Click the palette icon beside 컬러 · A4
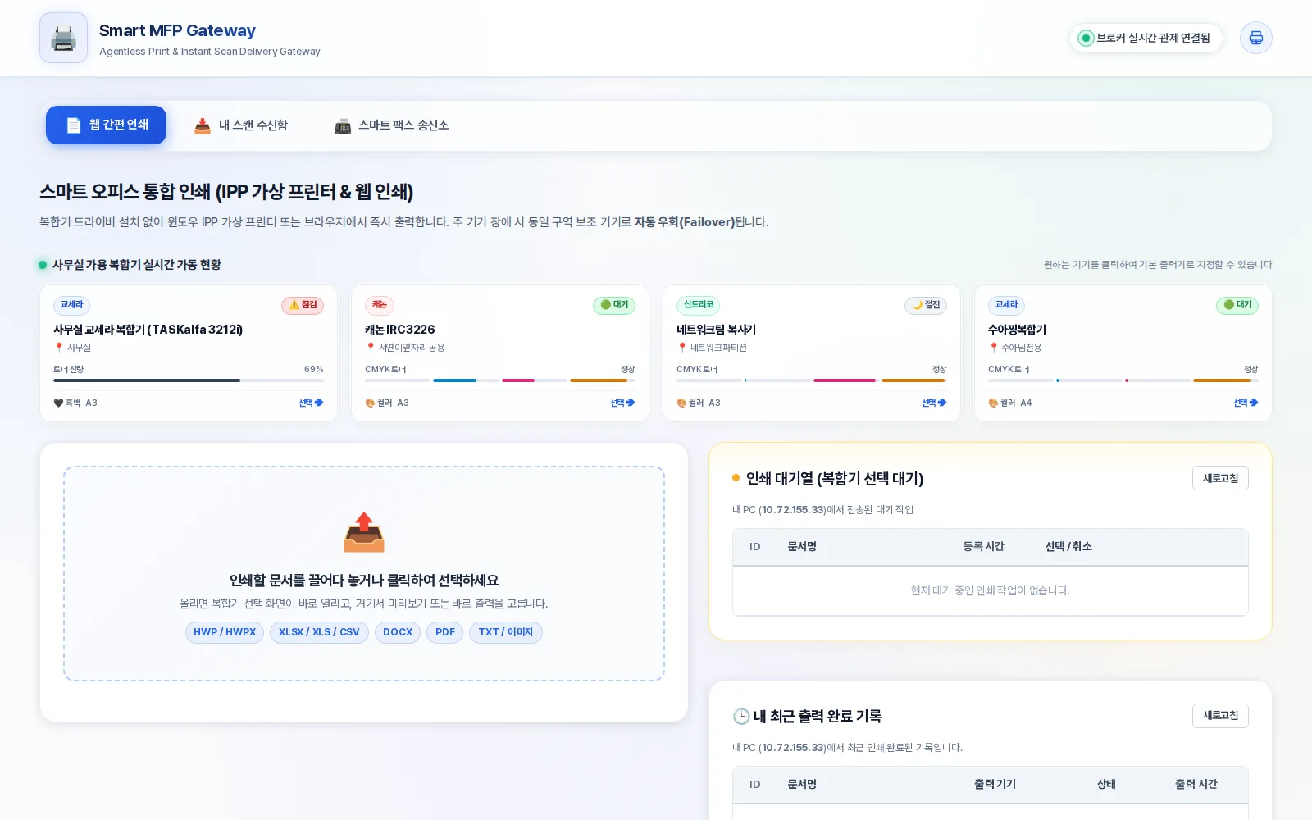 pos(993,403)
